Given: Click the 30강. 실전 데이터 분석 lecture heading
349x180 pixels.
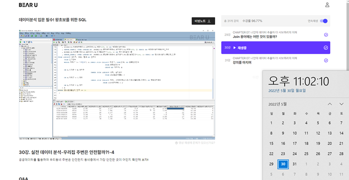Looking at the screenshot, I should tap(67, 152).
